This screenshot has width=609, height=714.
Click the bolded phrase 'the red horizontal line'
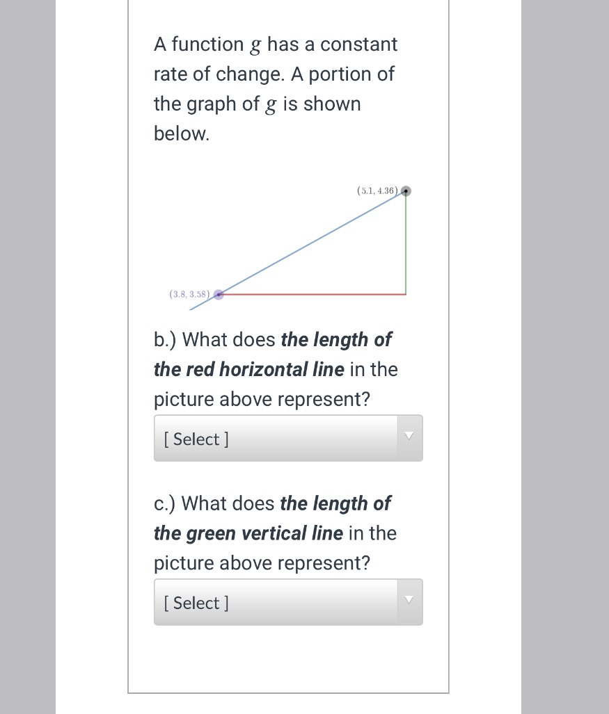pos(248,369)
